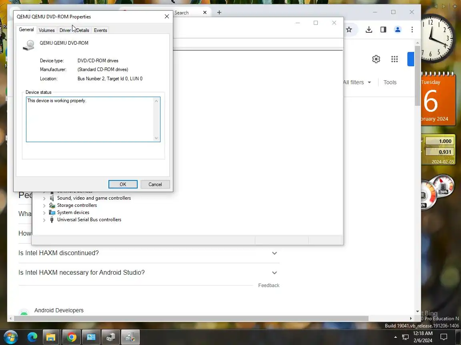This screenshot has width=461, height=345.
Task: Expand Sound, video and game controllers
Action: 44,198
